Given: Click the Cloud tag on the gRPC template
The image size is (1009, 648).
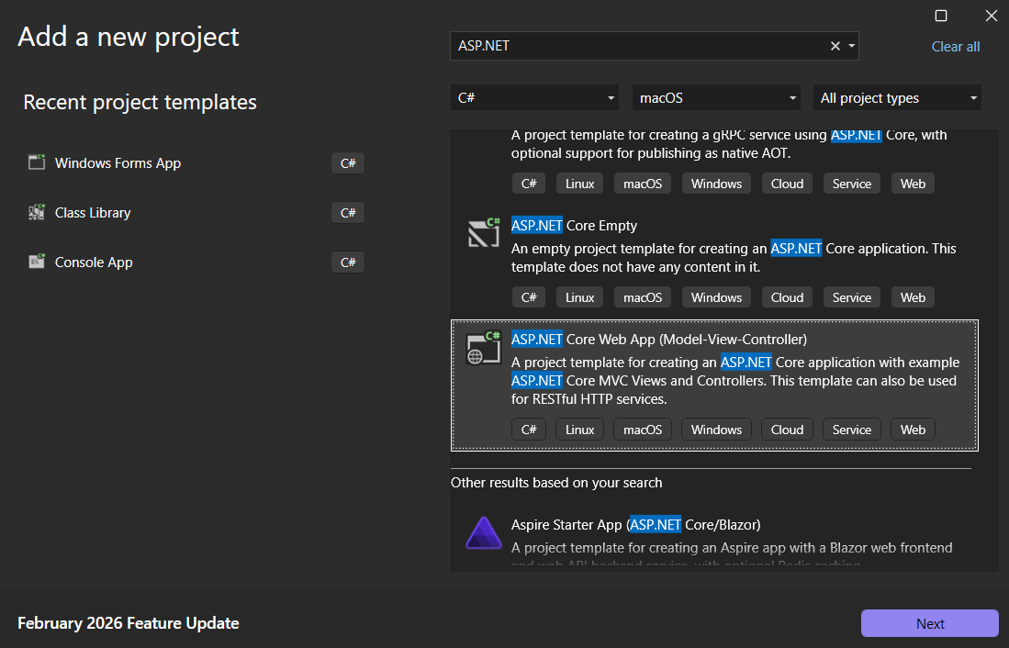Looking at the screenshot, I should pyautogui.click(x=787, y=183).
